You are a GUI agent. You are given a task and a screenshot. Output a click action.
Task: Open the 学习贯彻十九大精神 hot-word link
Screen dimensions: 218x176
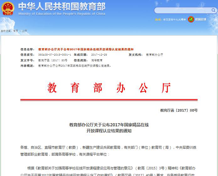tap(174, 20)
